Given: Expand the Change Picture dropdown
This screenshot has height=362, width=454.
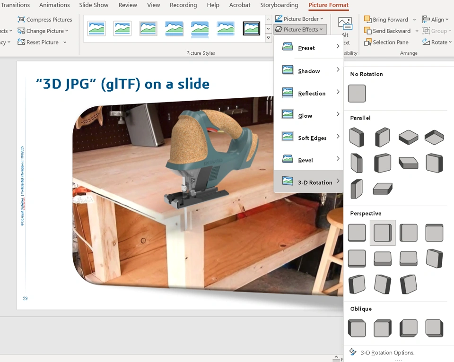Looking at the screenshot, I should pos(43,31).
